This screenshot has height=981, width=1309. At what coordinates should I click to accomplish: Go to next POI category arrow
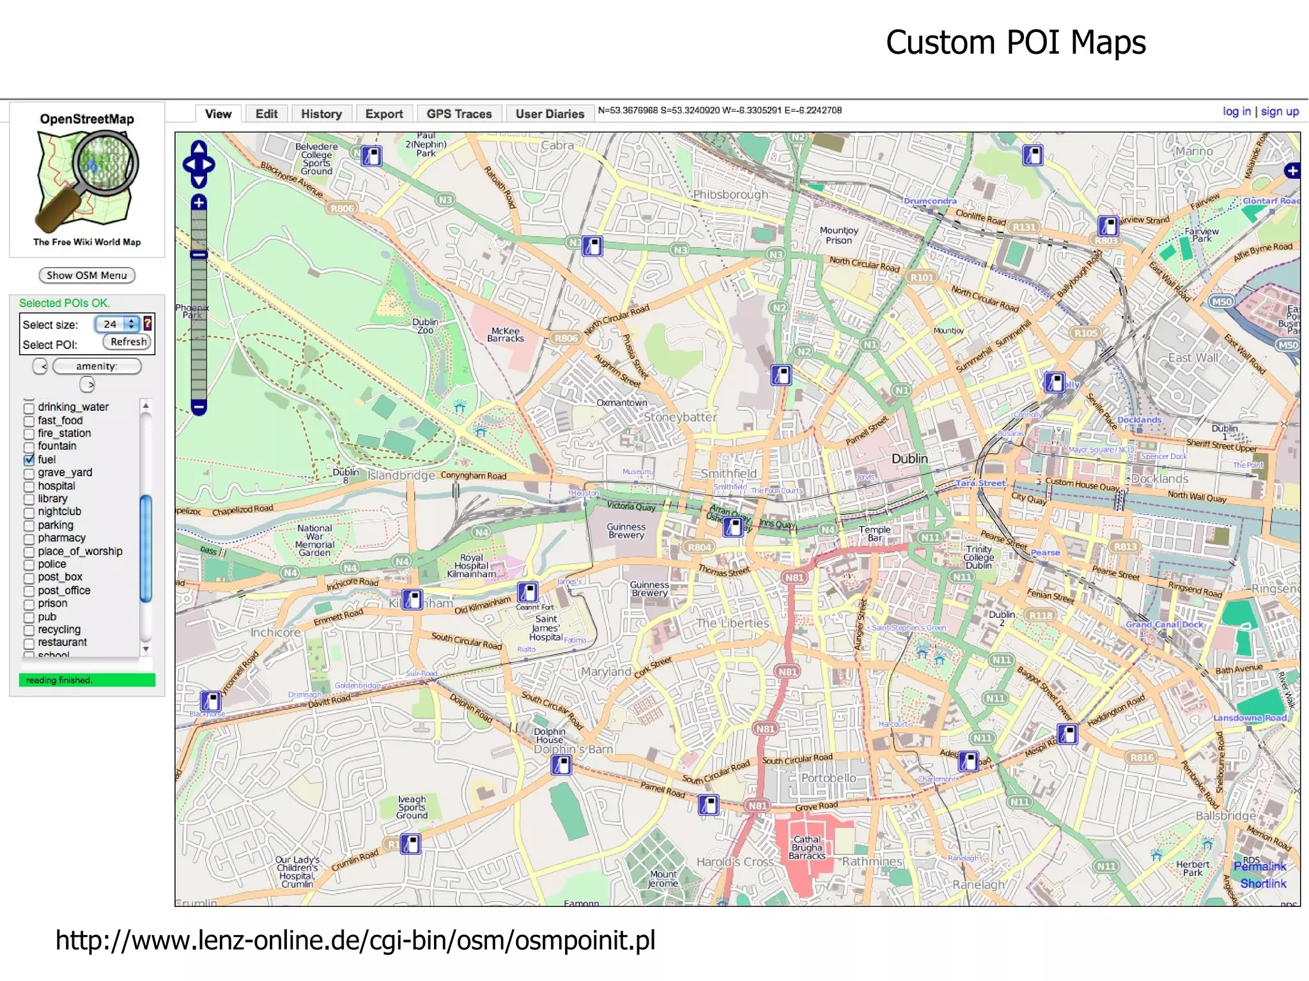pos(87,385)
